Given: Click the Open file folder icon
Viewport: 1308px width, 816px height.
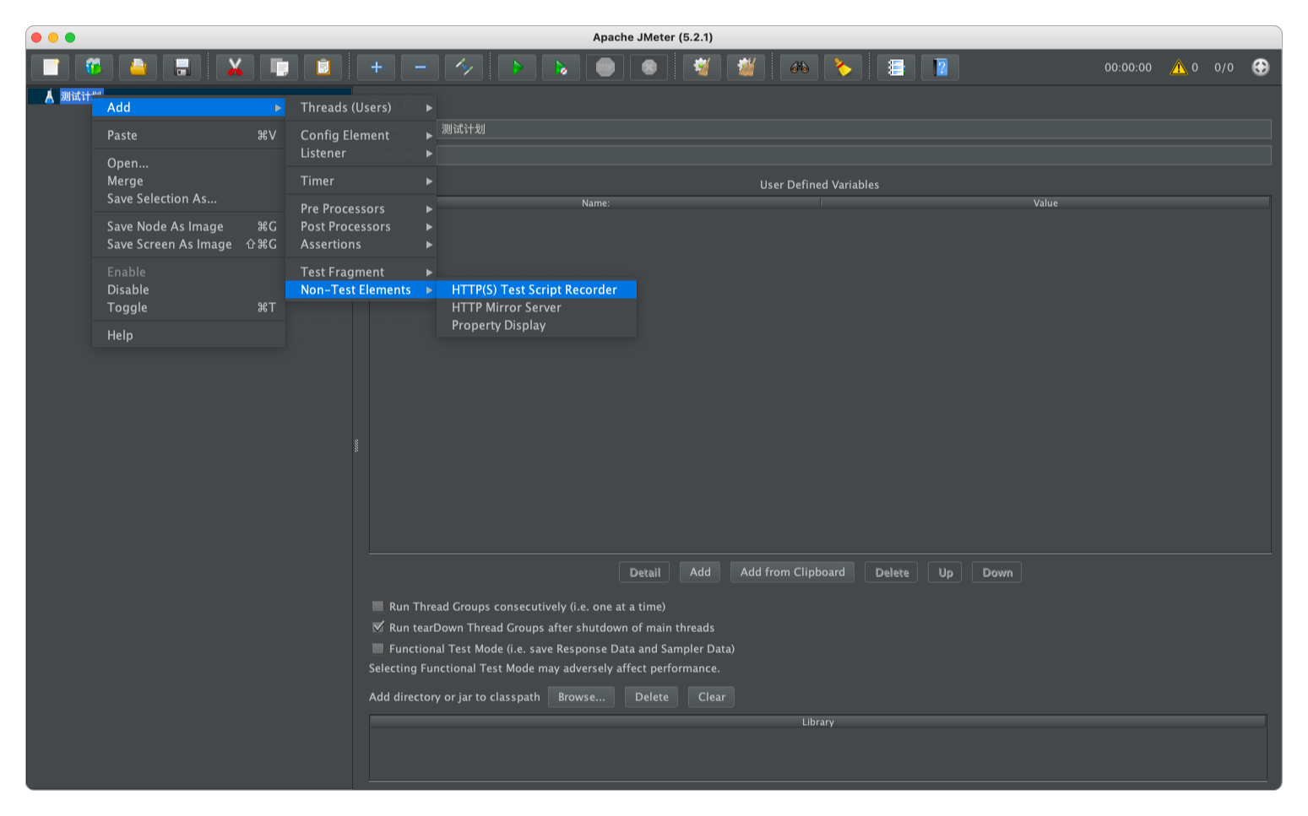Looking at the screenshot, I should (x=138, y=68).
